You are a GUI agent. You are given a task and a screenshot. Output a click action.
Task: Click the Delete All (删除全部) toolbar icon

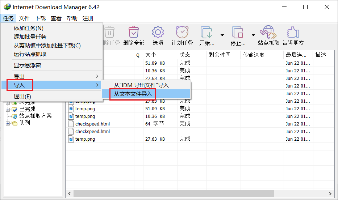[x=134, y=33]
